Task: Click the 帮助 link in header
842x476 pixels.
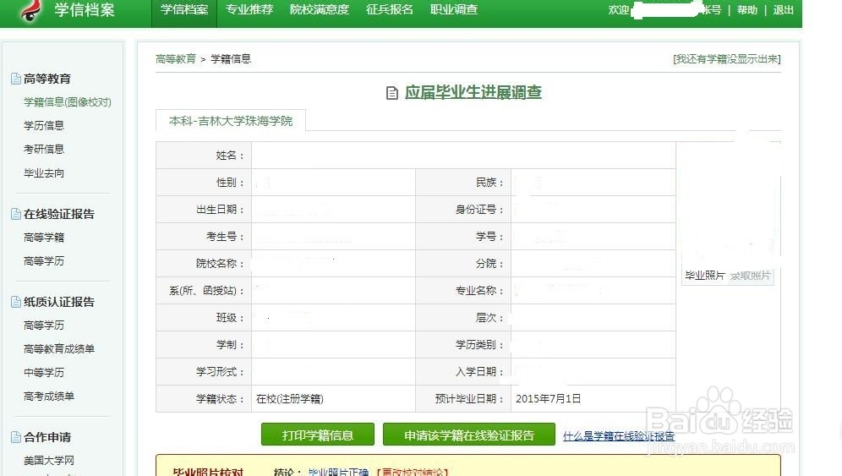Action: point(747,10)
